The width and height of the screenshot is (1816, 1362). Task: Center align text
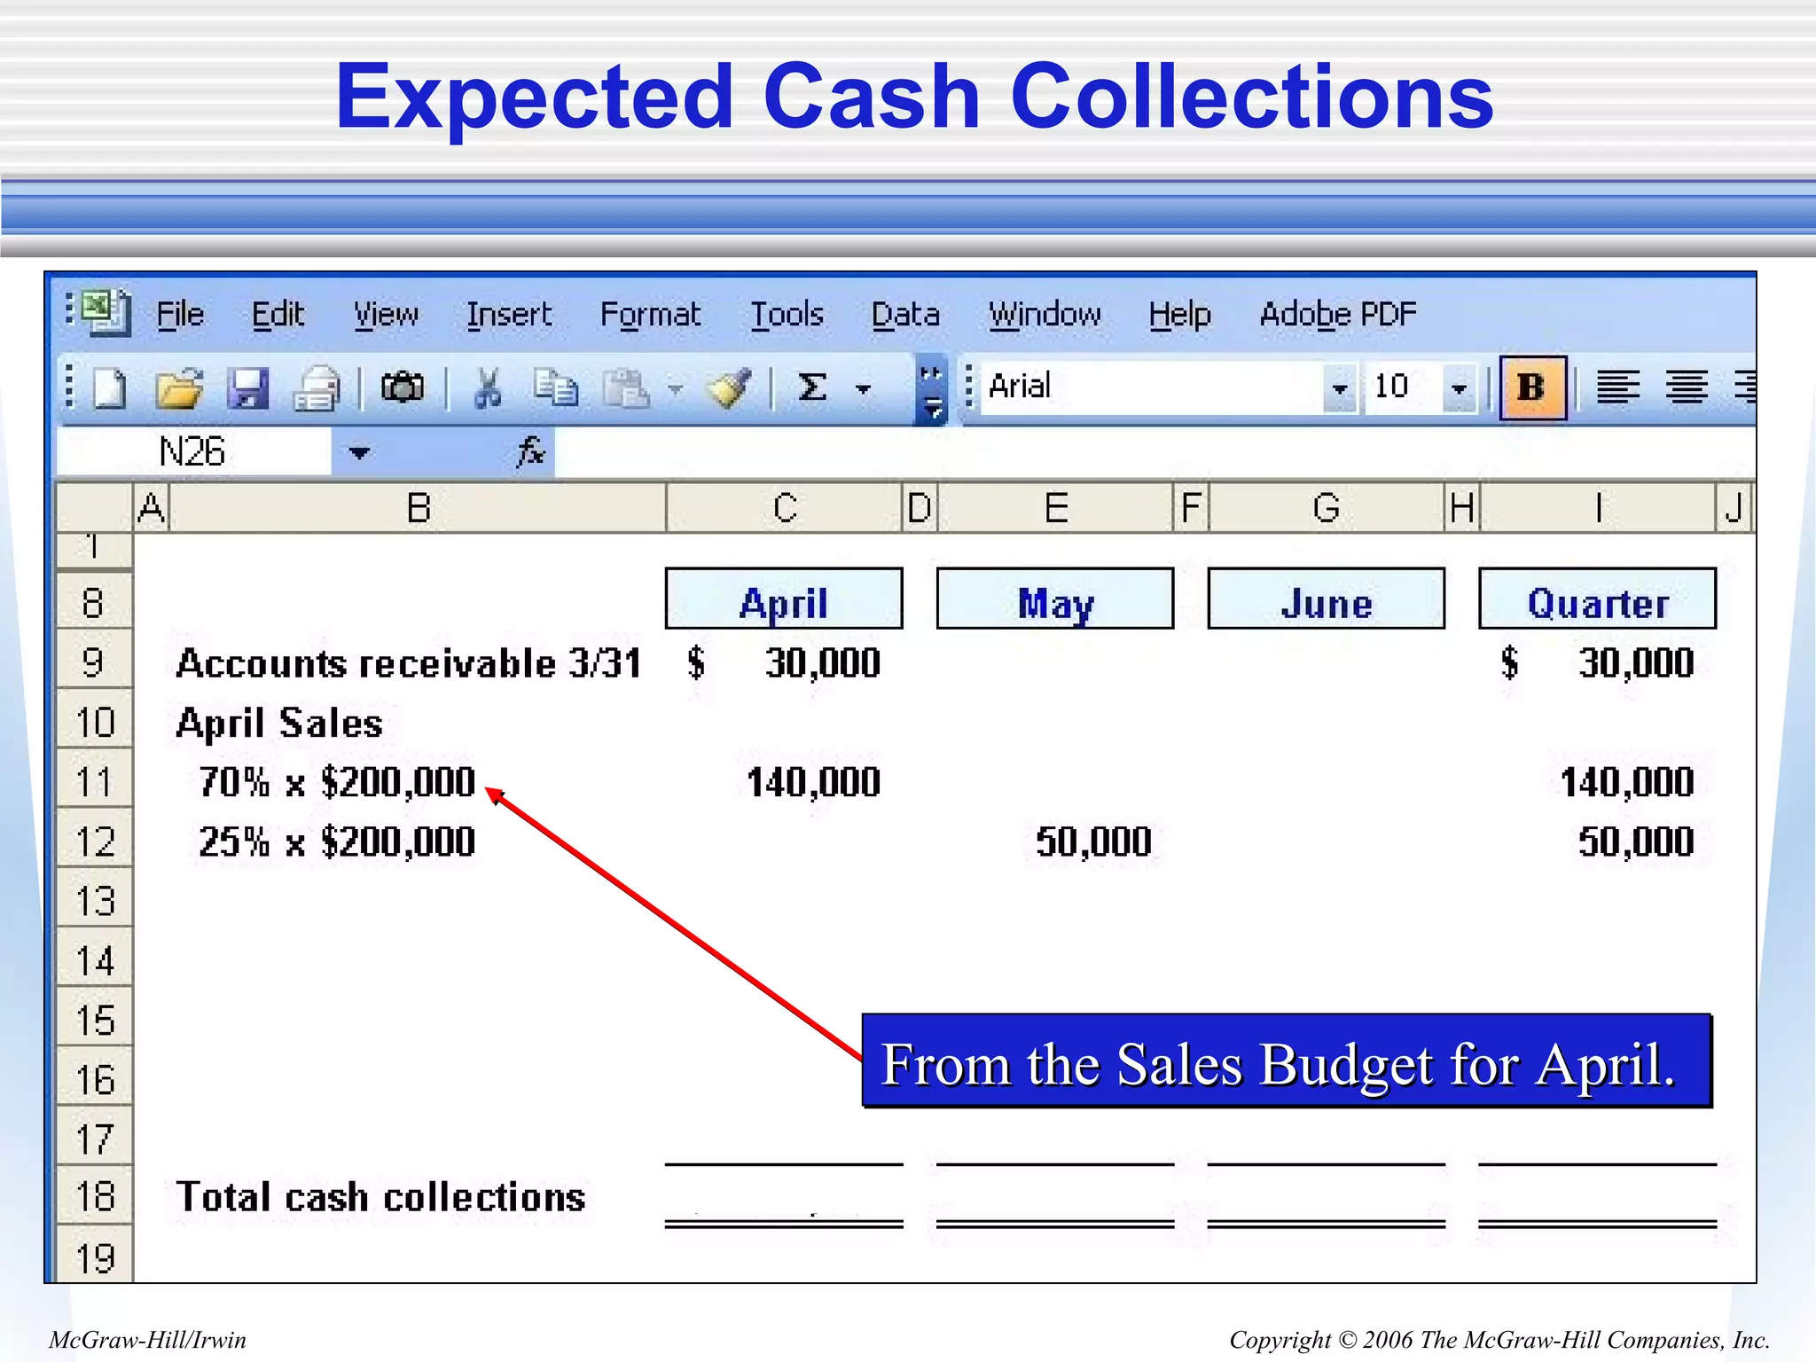click(1687, 387)
